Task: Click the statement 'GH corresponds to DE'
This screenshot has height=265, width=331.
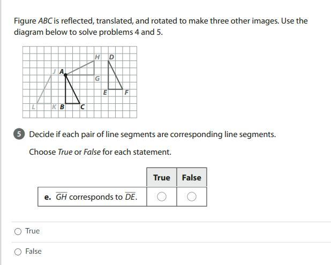Action: [x=91, y=197]
